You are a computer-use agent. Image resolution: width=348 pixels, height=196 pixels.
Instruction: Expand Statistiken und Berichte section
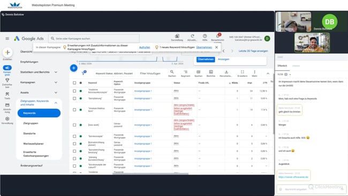[56, 72]
